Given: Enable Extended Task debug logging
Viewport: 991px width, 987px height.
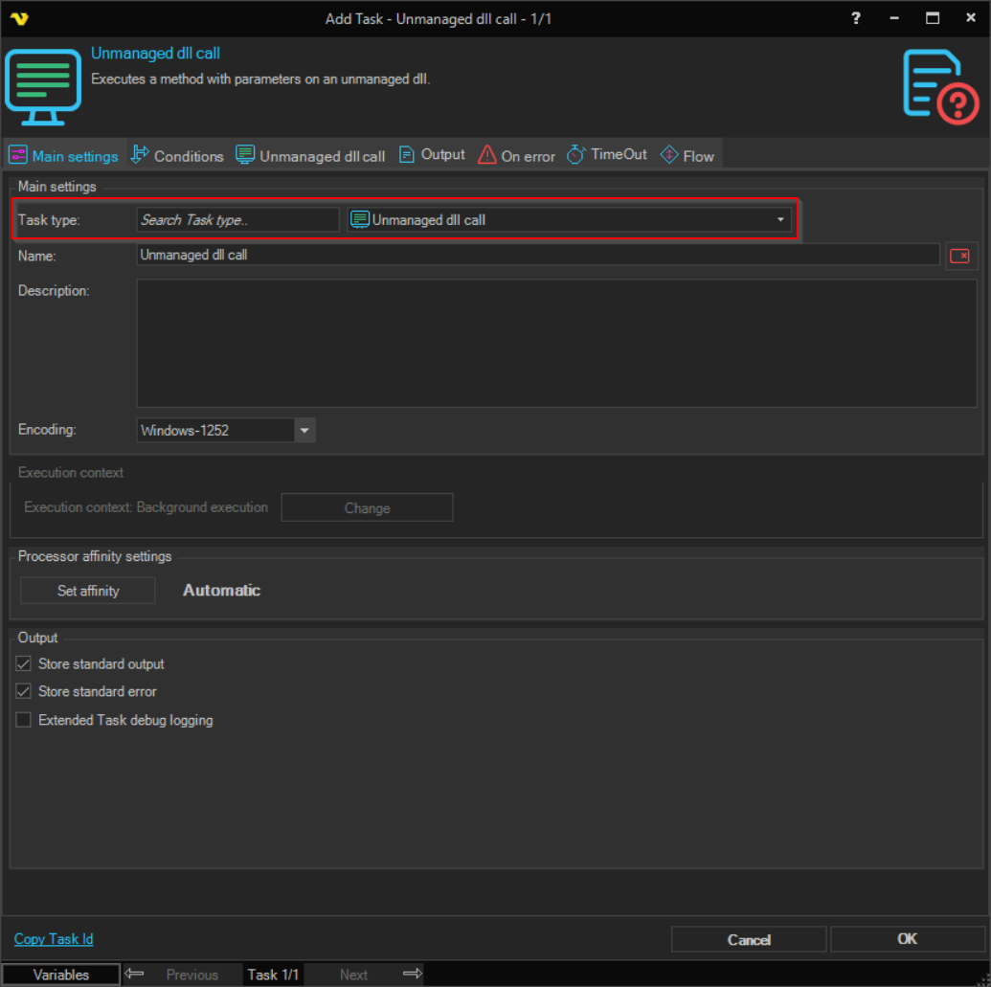Looking at the screenshot, I should click(24, 720).
